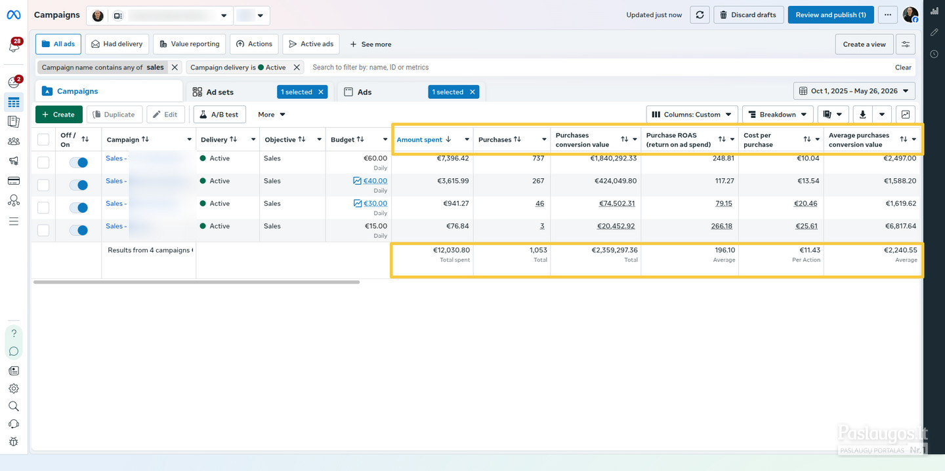This screenshot has width=945, height=471.
Task: Open the charts icon beside export
Action: [x=906, y=115]
